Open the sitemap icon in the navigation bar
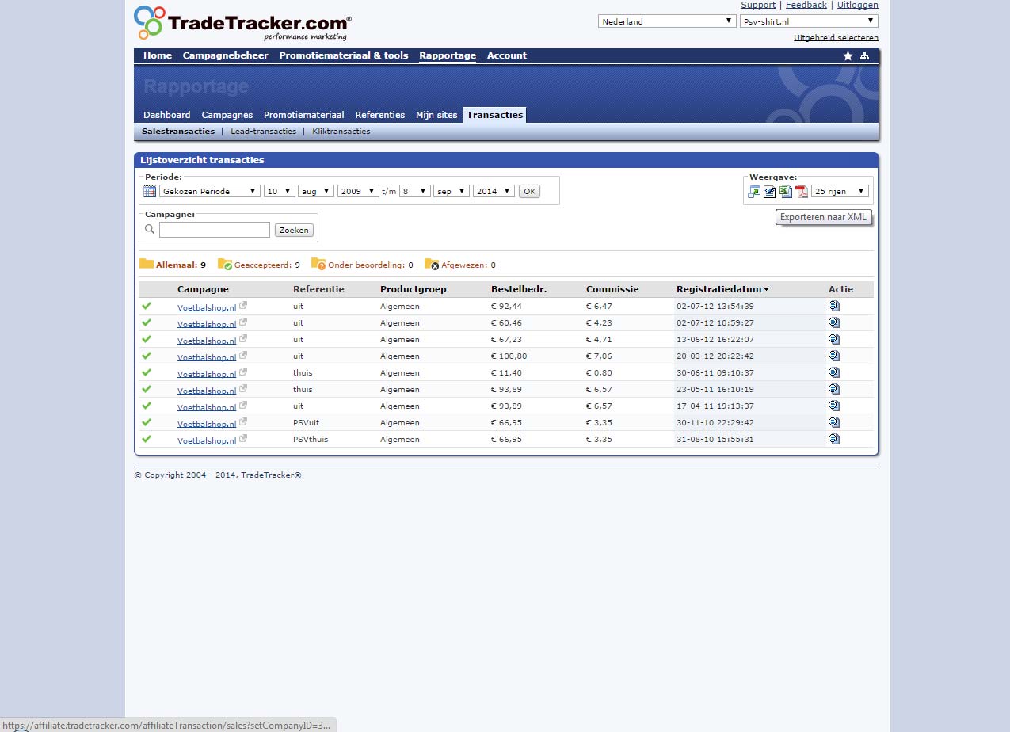 [x=864, y=56]
